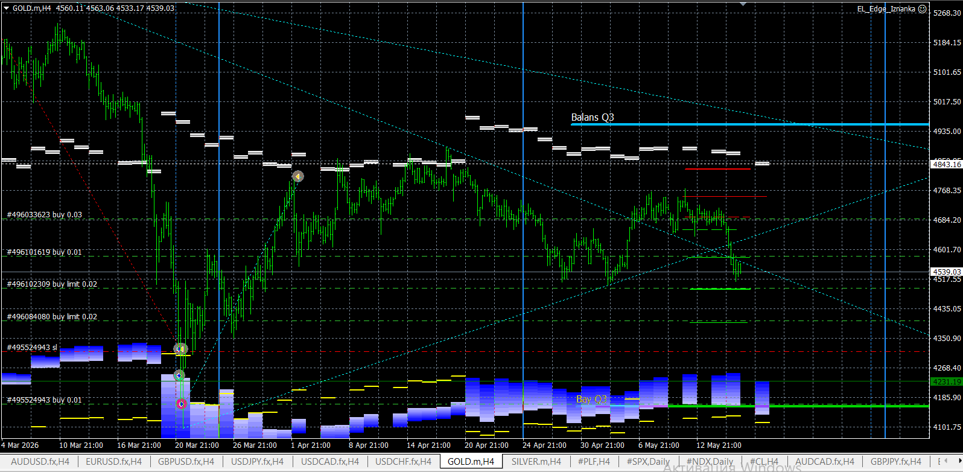
Task: Select the USDCAD.fx,H4 chart tab
Action: click(x=330, y=462)
